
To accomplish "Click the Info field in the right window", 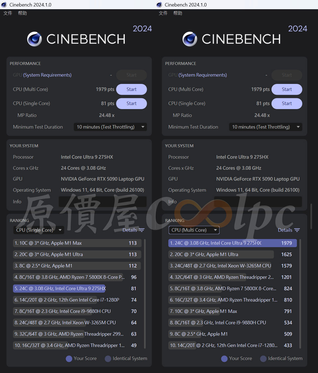I will 258,202.
